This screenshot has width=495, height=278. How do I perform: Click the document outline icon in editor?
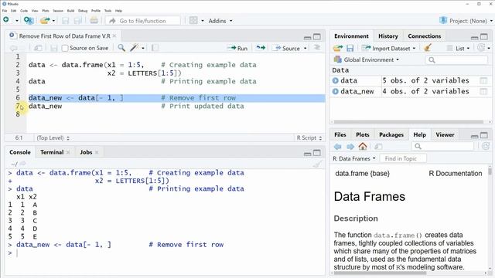pos(317,48)
